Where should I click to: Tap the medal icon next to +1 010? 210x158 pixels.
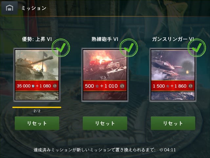122,86
